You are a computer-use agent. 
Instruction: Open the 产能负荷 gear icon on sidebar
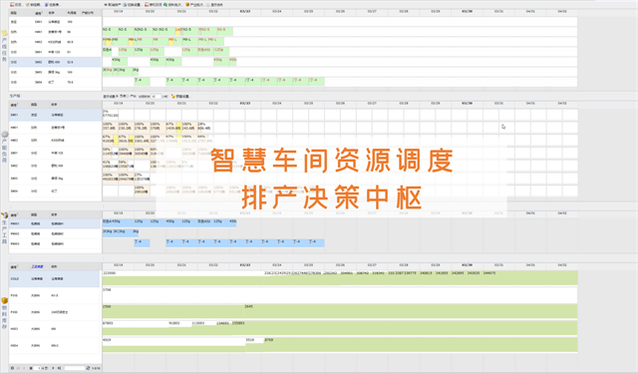[x=4, y=135]
